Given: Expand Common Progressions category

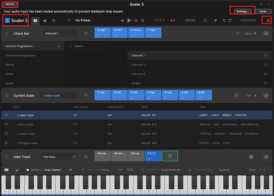Looking at the screenshot, I should [33, 46].
